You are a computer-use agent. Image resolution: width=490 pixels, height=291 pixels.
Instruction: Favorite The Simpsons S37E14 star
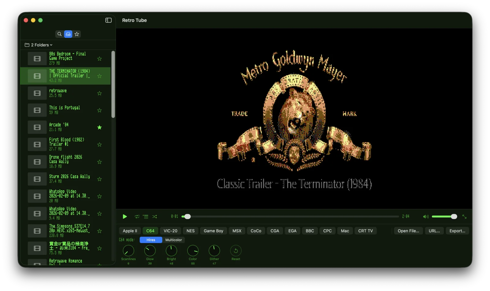[100, 231]
